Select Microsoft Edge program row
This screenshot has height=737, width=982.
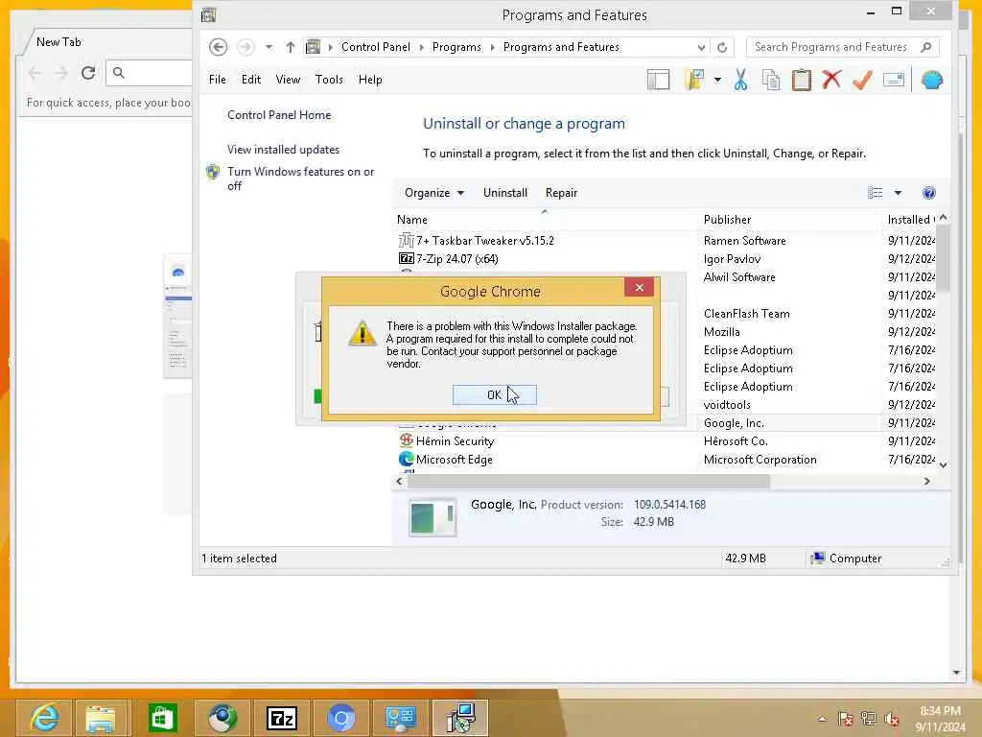point(666,460)
